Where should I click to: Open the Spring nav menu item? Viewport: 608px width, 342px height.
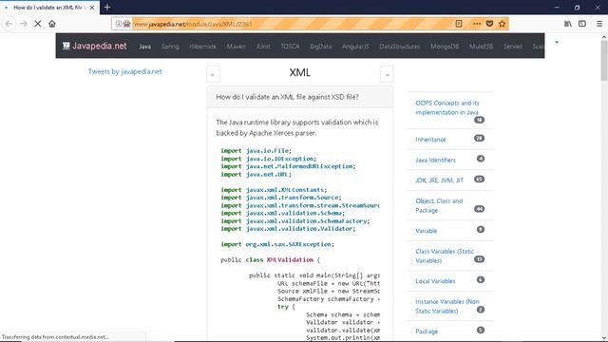(170, 47)
